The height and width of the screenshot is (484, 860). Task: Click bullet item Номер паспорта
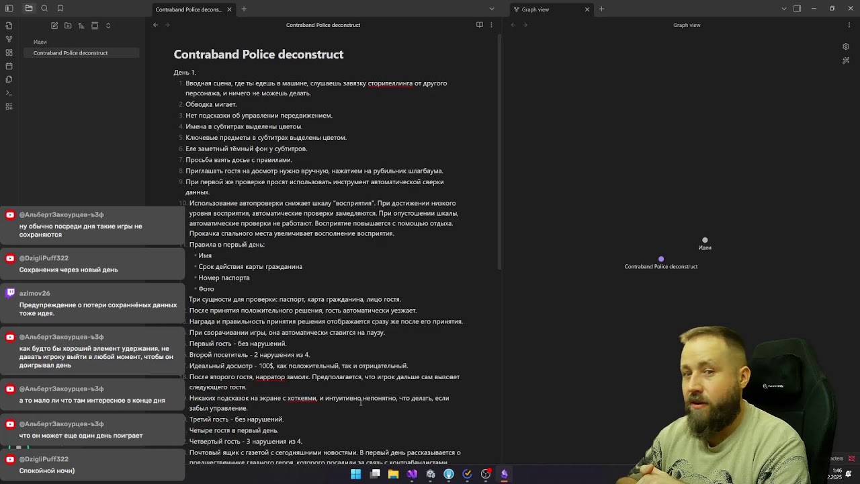pos(224,278)
